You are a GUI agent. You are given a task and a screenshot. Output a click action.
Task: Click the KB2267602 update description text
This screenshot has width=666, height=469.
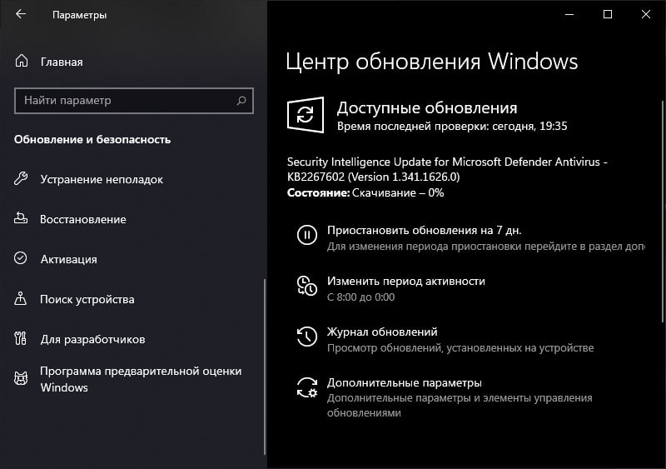tap(447, 169)
